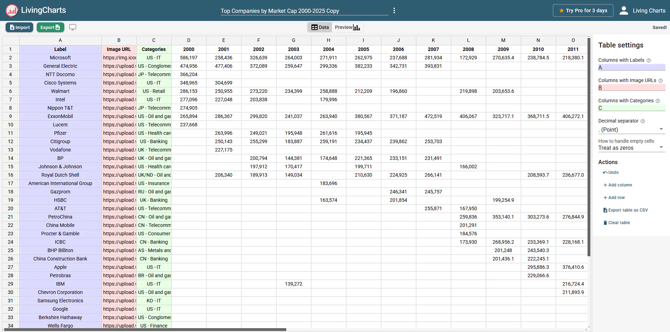670x332 pixels.
Task: Clear the table
Action: point(617,223)
